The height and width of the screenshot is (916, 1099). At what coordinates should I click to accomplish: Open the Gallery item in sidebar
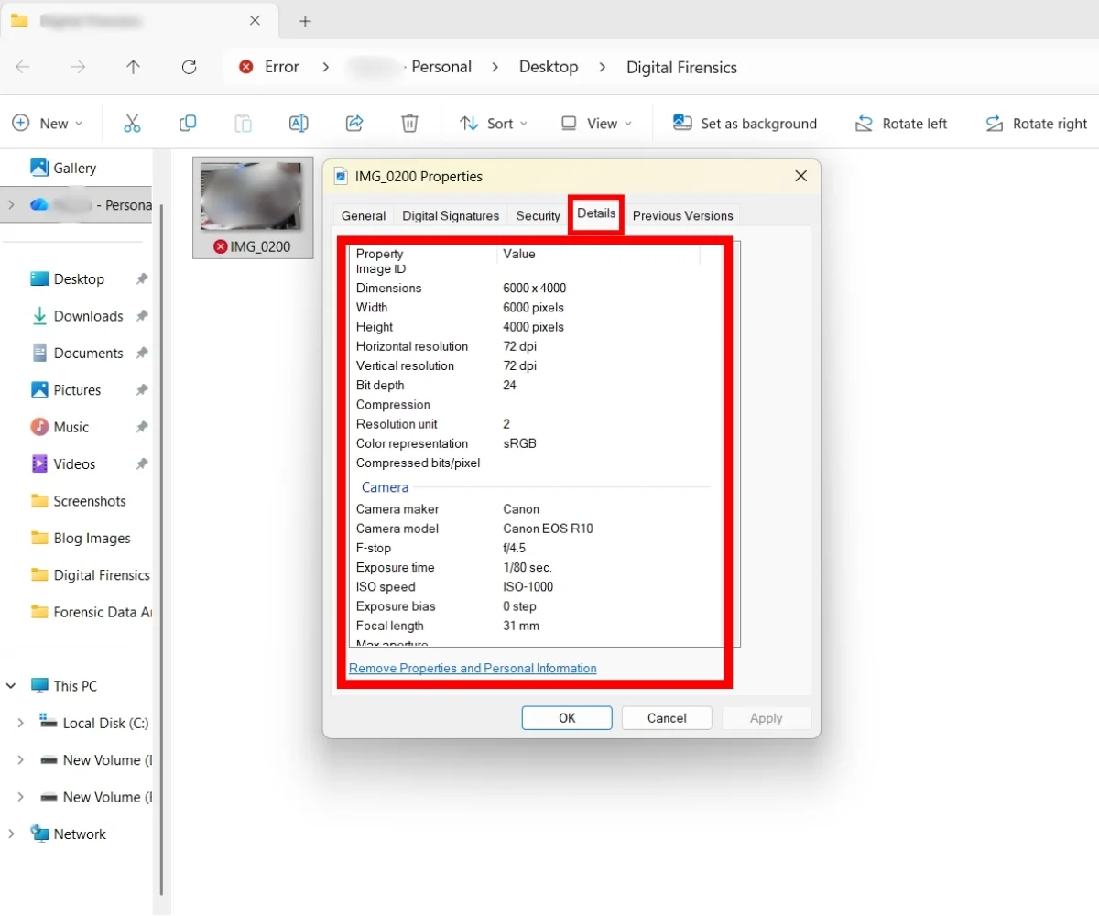click(63, 168)
